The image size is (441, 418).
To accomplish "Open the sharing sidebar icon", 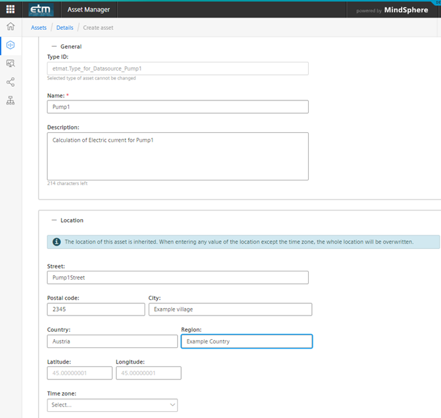I will point(10,82).
